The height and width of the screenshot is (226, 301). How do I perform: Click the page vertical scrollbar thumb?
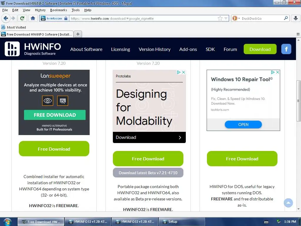(x=298, y=101)
